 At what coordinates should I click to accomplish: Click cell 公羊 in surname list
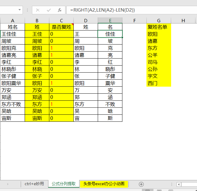click(159, 55)
